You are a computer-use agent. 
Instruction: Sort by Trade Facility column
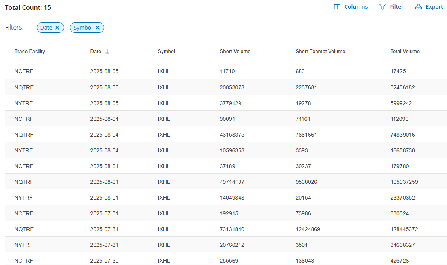coord(30,52)
